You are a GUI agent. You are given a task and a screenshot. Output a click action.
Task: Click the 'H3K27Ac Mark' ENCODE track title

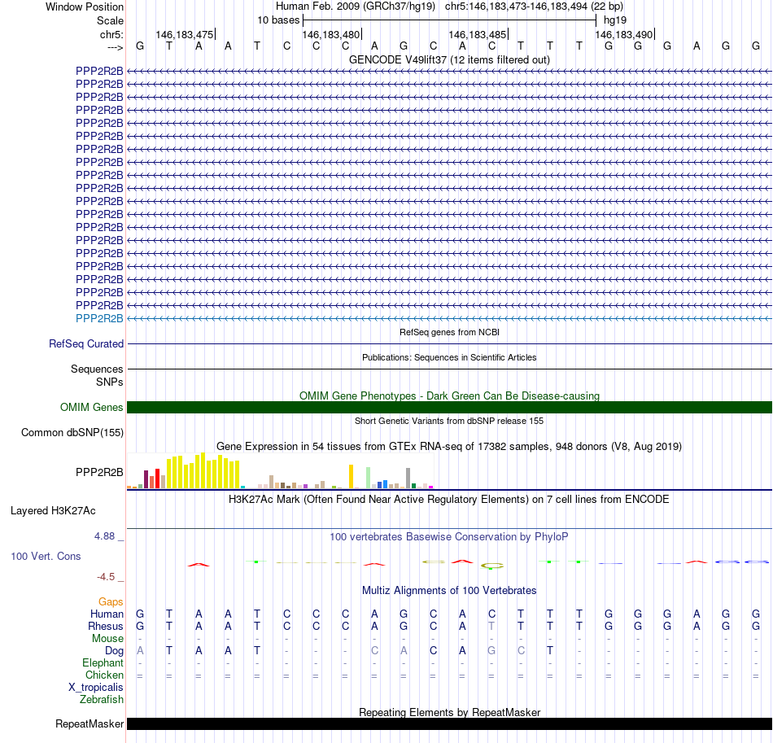click(449, 500)
